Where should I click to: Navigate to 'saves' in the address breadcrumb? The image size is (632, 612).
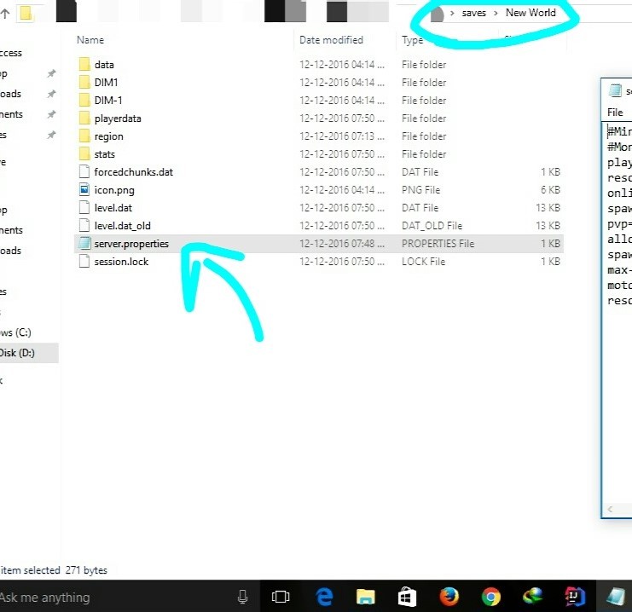[474, 13]
